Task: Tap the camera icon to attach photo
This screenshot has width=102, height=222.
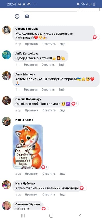Action: click(27, 16)
